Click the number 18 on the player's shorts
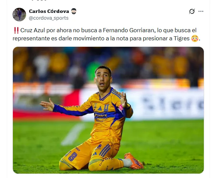The height and width of the screenshot is (178, 216). tap(72, 156)
